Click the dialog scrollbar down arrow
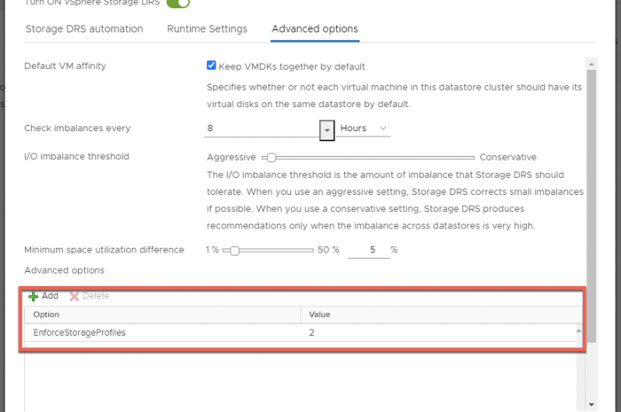 [x=591, y=404]
